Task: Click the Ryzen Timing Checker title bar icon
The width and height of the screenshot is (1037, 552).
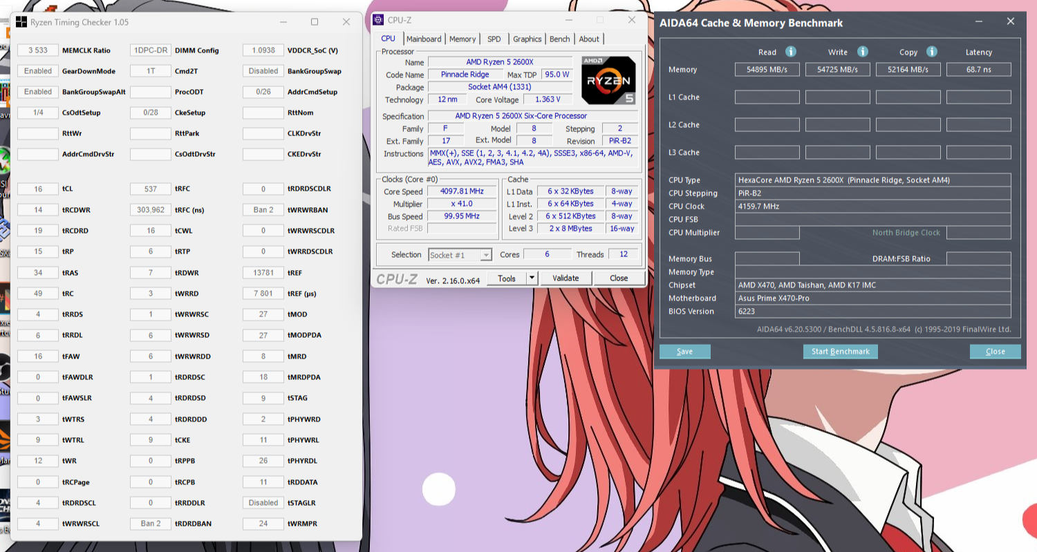Action: click(21, 22)
